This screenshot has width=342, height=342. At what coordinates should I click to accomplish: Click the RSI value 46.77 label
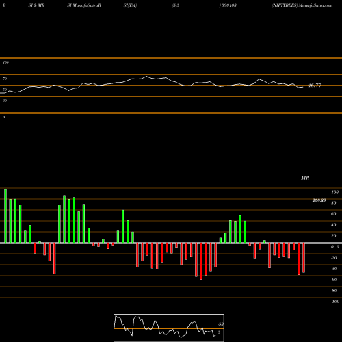[315, 85]
